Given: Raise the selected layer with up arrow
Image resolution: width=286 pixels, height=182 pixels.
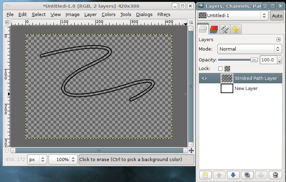Looking at the screenshot, I should click(219, 175).
